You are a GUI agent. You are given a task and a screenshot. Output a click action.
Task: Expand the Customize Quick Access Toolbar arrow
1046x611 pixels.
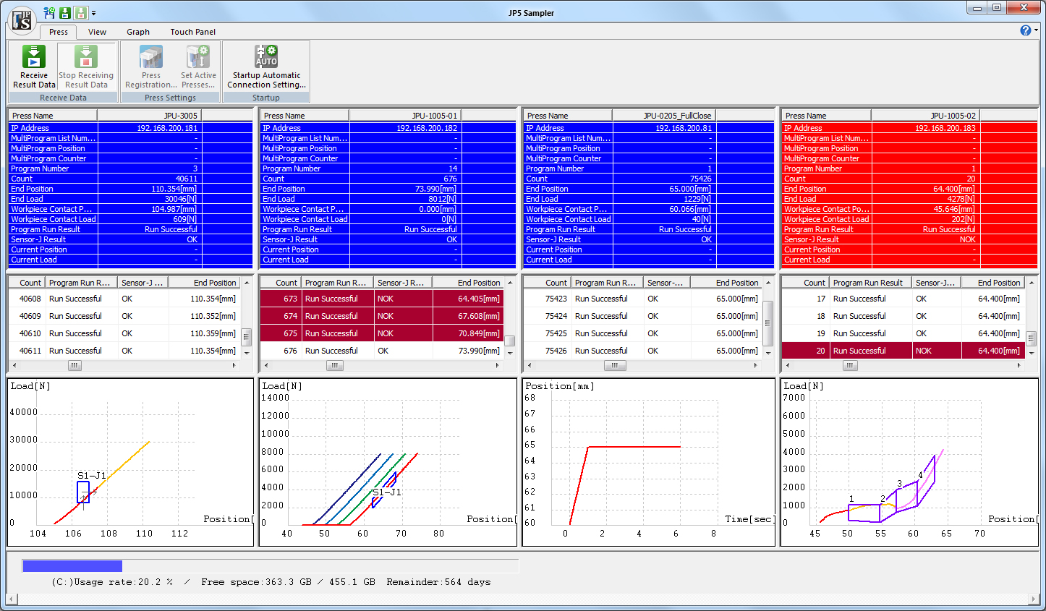94,14
